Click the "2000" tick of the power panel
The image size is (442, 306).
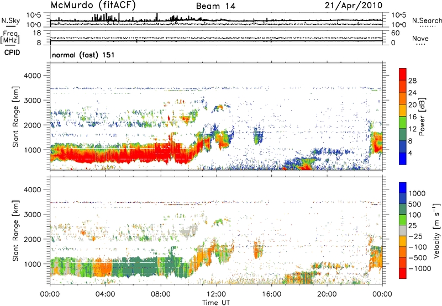(32, 125)
